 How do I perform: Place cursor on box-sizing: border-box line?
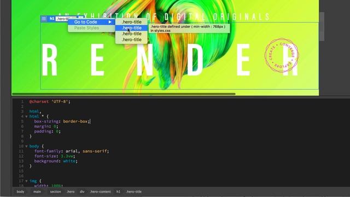[x=62, y=121]
